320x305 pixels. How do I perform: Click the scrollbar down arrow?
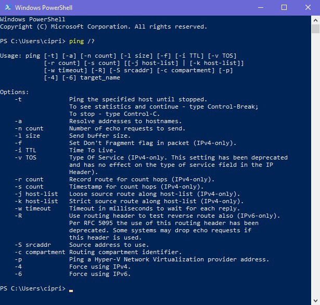point(315,301)
